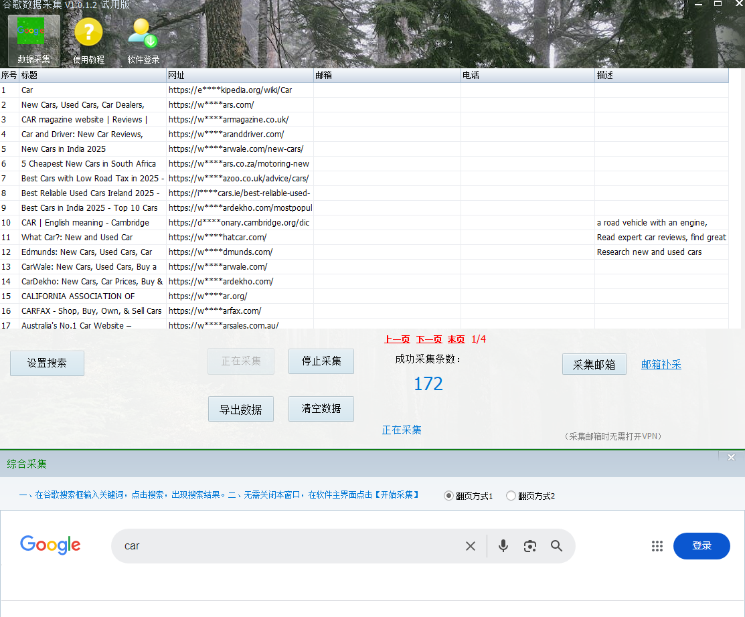Click the 设置搜索 button
745x617 pixels.
(47, 363)
